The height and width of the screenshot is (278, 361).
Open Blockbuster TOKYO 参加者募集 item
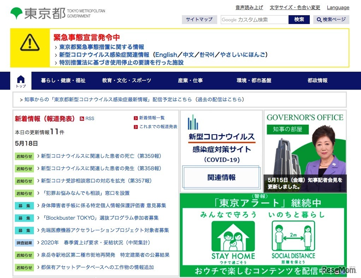click(x=100, y=218)
